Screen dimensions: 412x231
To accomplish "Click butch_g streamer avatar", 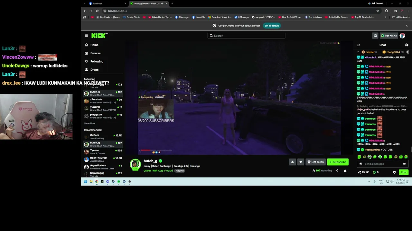I will tap(135, 164).
